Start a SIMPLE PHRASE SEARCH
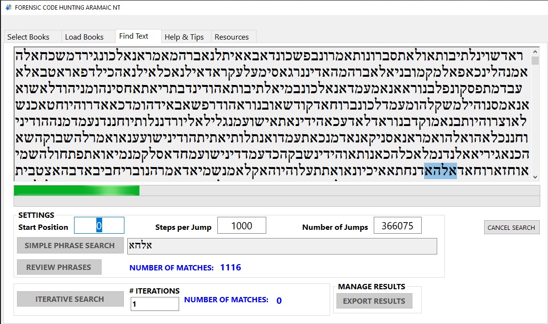 click(x=70, y=245)
